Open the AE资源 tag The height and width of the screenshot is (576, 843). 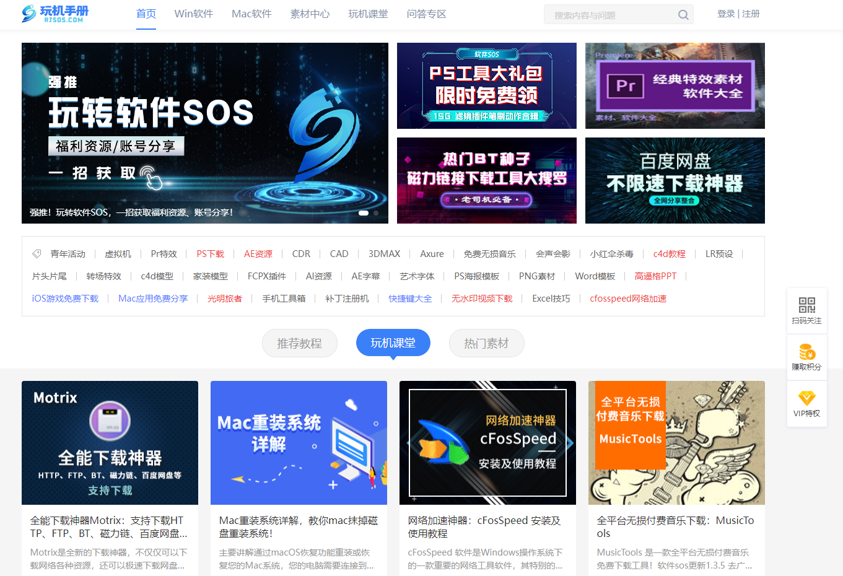tap(258, 254)
